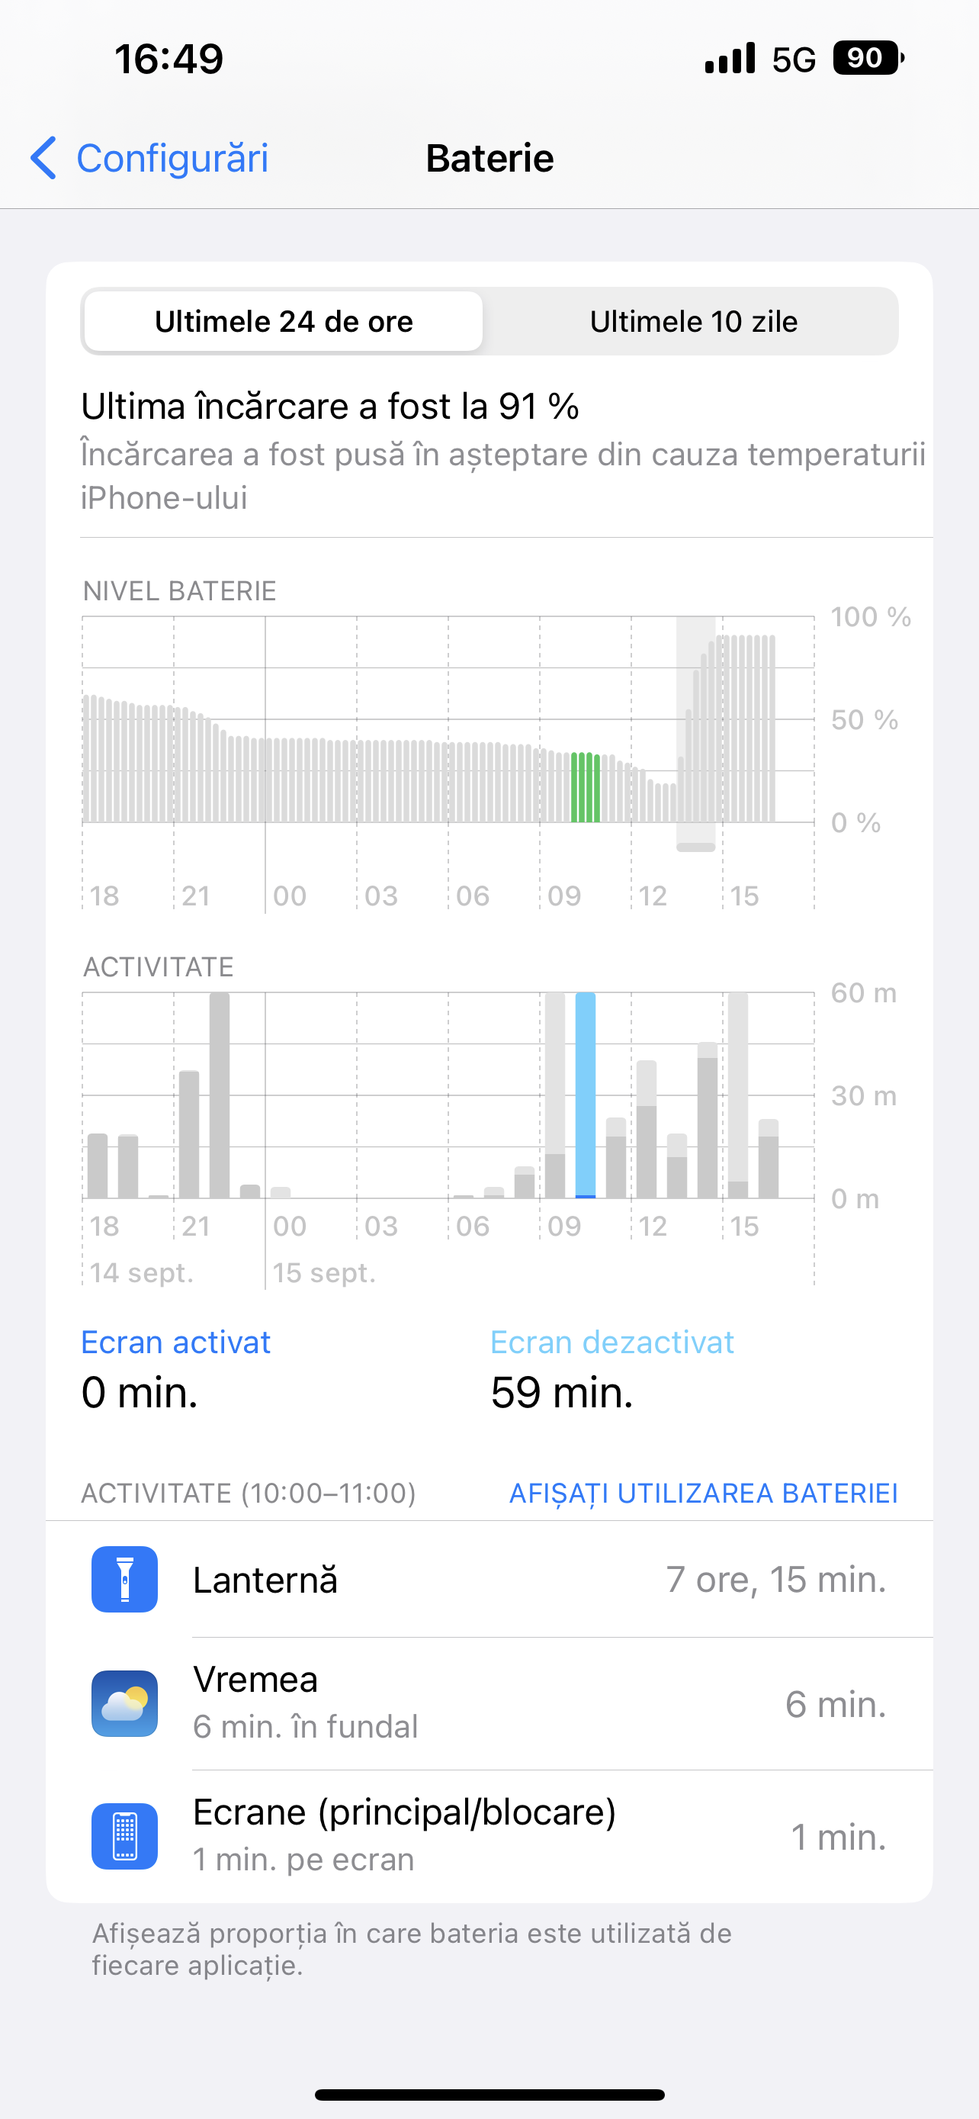Screen dimensions: 979x2119
Task: Open the Ecrane (principal/blocare) row
Action: [x=489, y=1836]
